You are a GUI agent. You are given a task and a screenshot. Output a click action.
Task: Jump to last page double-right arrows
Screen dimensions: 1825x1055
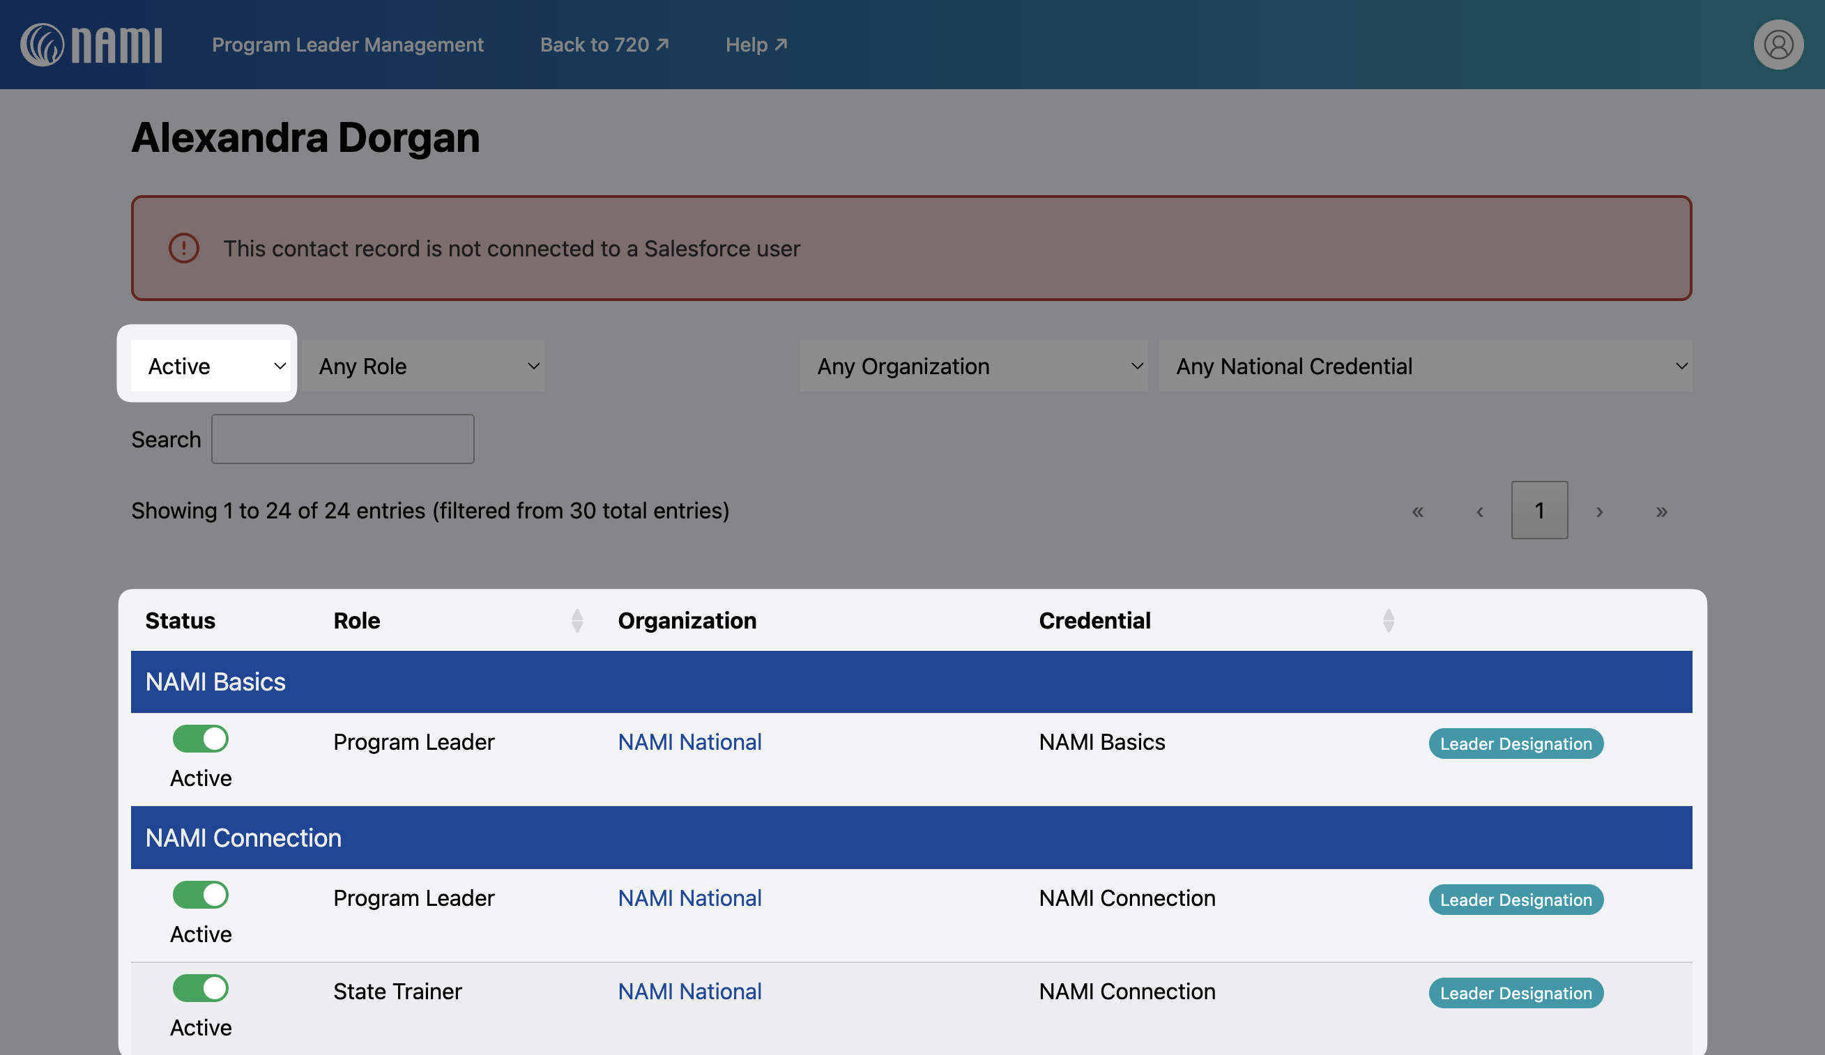tap(1661, 511)
